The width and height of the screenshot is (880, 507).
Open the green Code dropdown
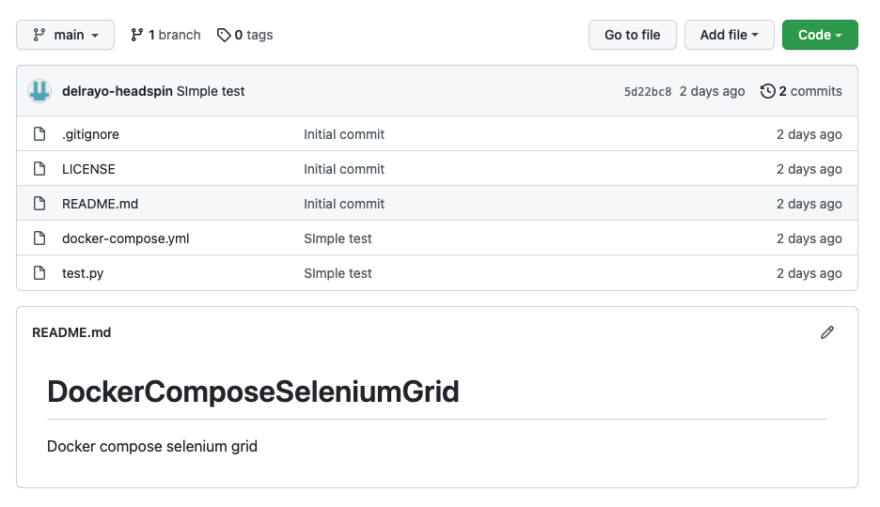click(x=820, y=35)
